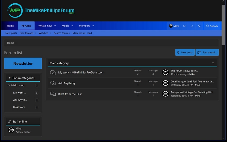Open 'Antique and Vintage Car Detailing Hist...' thread

192,92
